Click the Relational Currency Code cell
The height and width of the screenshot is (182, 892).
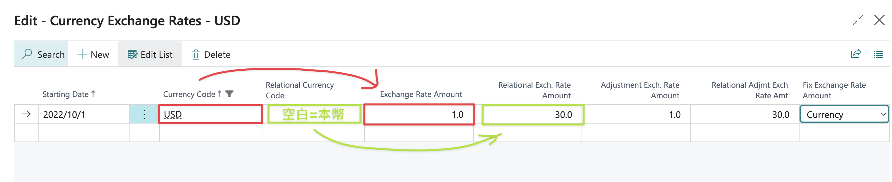click(313, 115)
